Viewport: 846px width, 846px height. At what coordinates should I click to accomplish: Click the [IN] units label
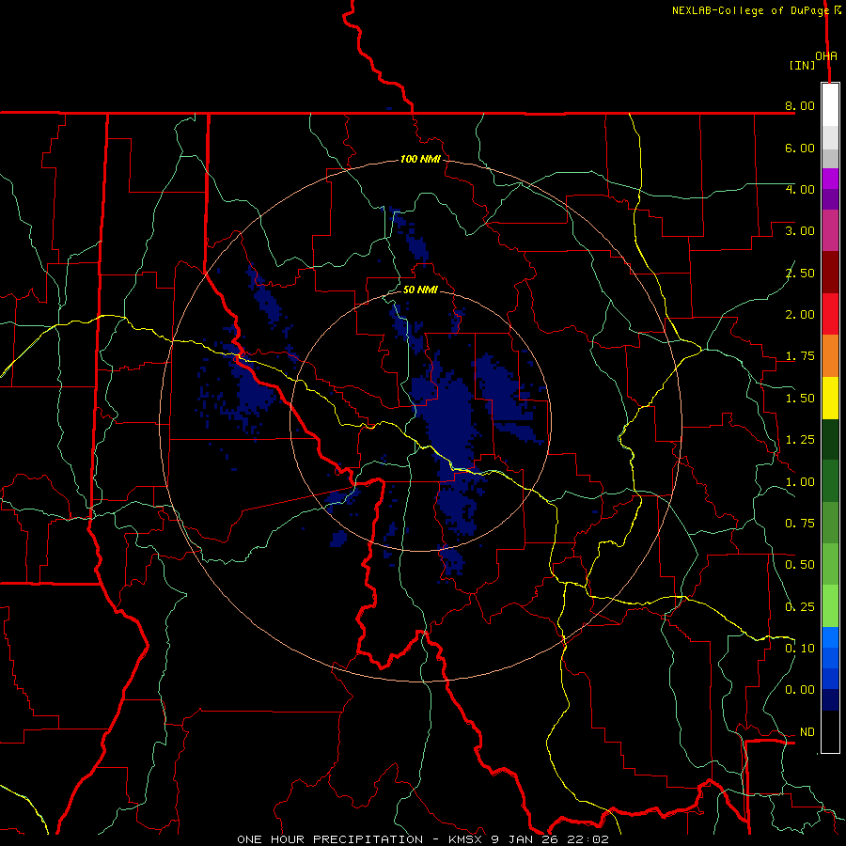802,65
